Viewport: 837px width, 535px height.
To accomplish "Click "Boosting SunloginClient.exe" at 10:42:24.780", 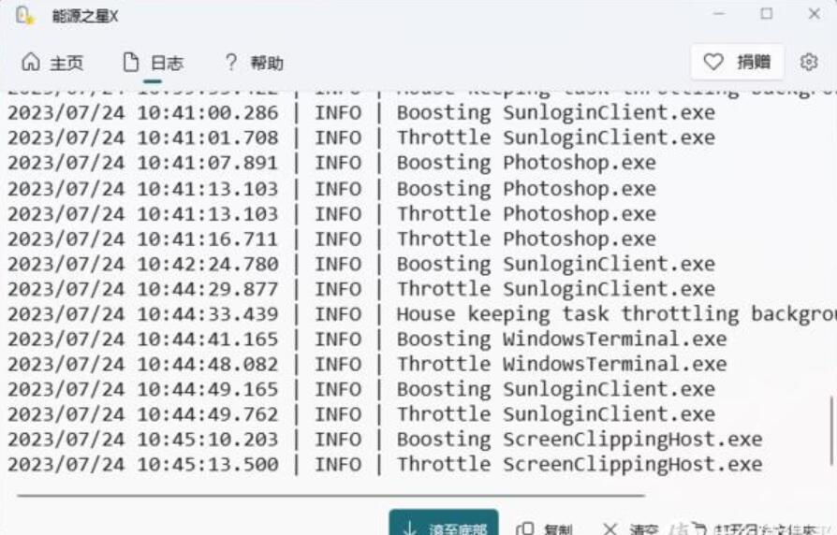I will click(x=556, y=264).
